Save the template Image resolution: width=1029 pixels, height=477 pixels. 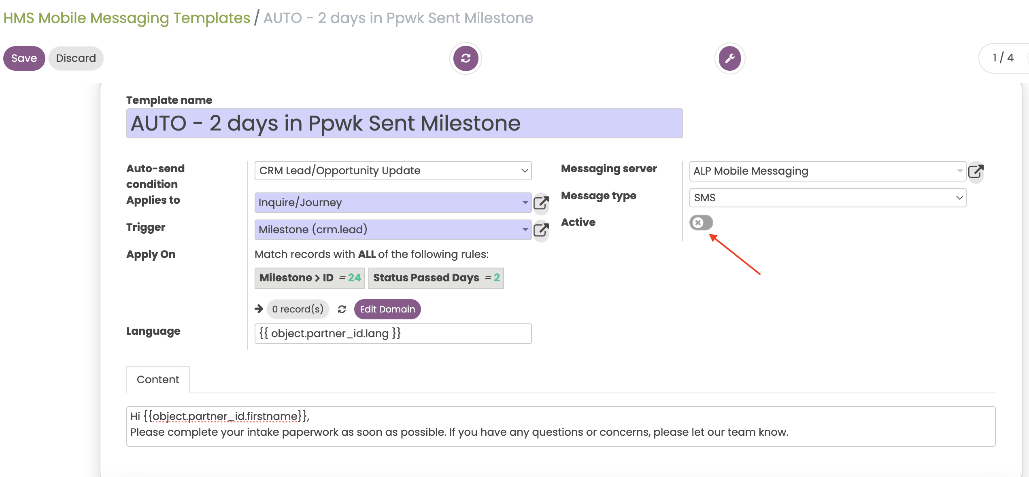[24, 59]
